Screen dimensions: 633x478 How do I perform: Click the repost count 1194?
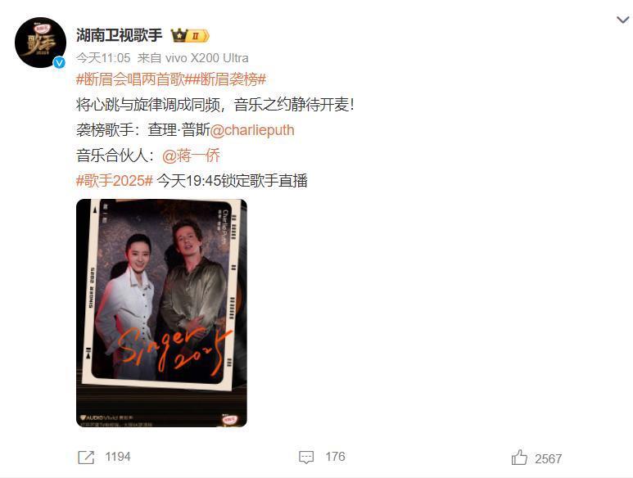click(x=118, y=457)
